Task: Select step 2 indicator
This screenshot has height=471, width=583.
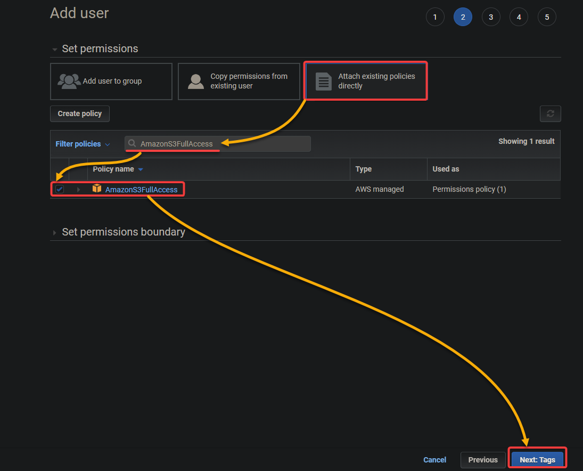Action: tap(463, 17)
